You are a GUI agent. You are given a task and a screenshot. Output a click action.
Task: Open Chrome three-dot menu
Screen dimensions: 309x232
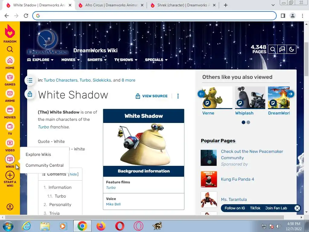[302, 16]
